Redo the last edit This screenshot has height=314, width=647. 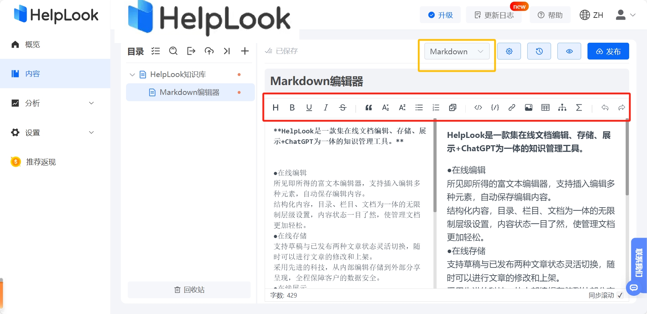[x=622, y=107]
